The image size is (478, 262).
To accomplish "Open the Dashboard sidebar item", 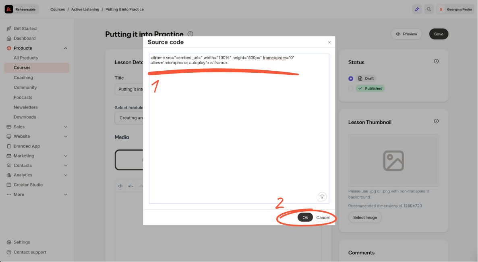I will click(25, 39).
